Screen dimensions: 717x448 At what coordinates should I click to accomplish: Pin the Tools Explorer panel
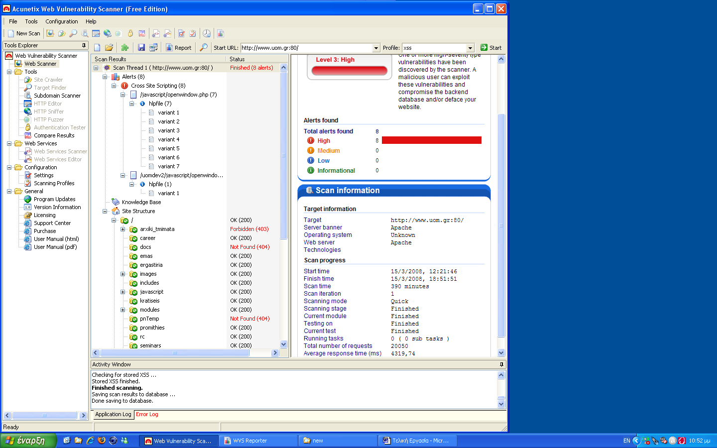click(84, 45)
